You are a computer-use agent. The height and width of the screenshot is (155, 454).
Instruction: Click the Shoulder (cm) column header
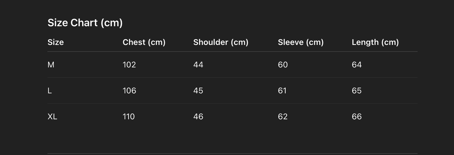click(x=221, y=42)
